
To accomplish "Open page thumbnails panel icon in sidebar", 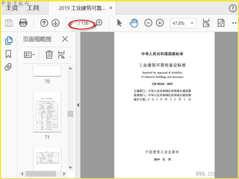I will [x=9, y=41].
